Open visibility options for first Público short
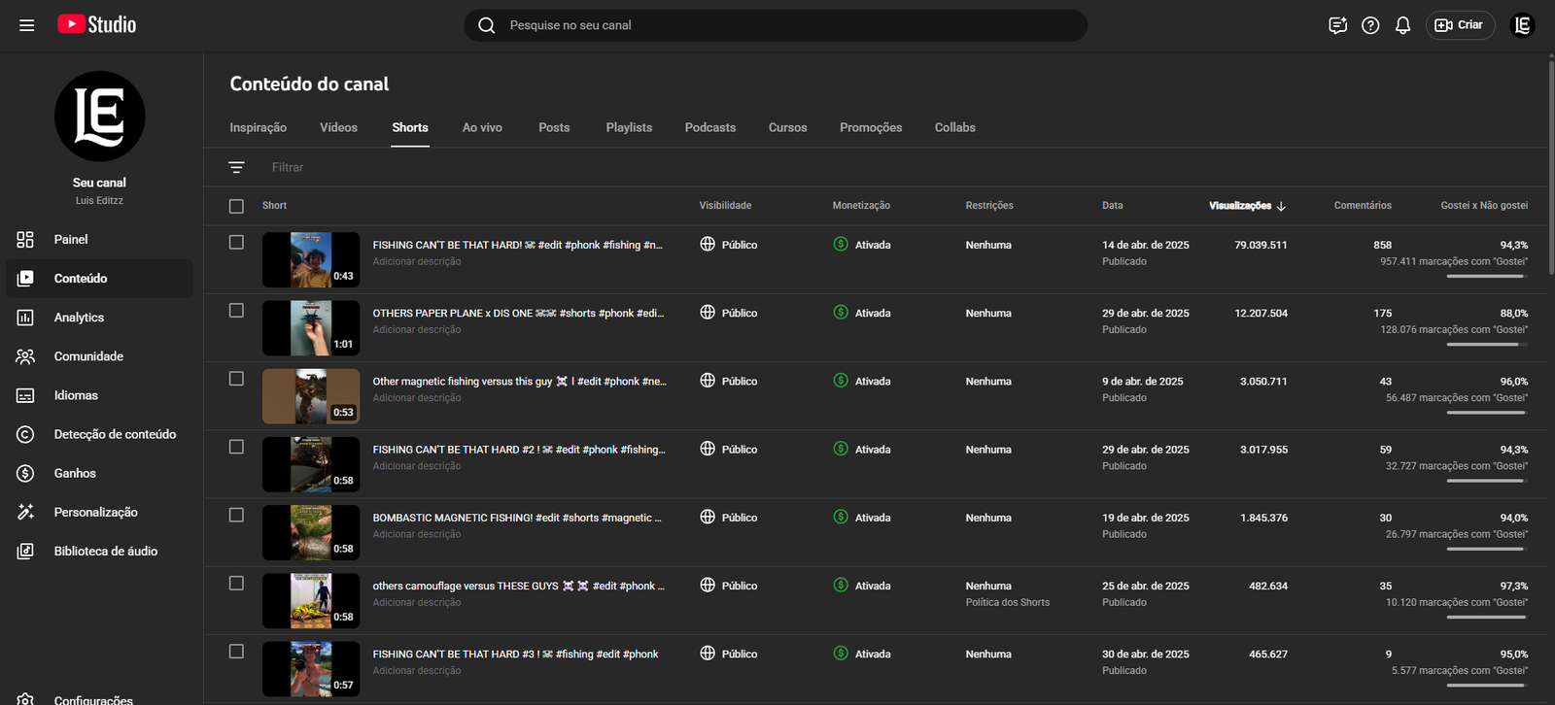Screen dimensions: 1555x705 coord(729,245)
